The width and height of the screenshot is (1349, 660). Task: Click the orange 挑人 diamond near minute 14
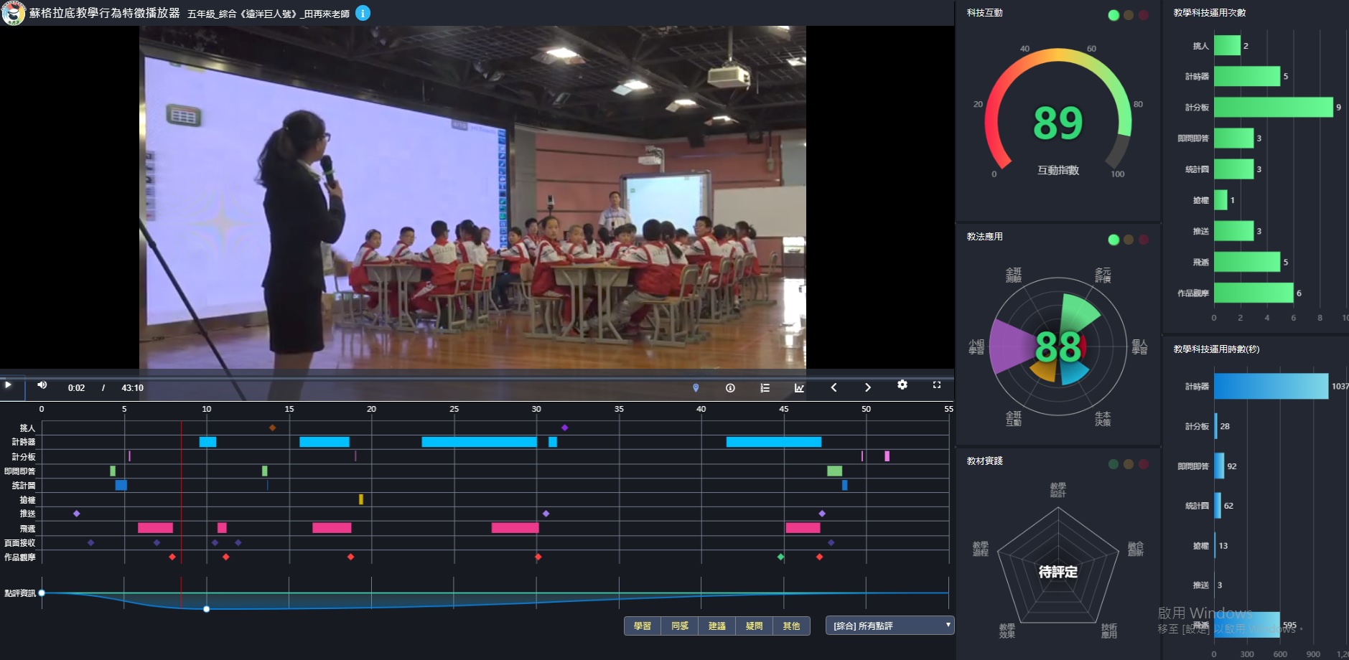(272, 428)
